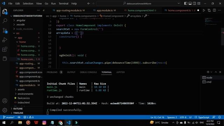Click the Run code play icon
The image size is (224, 126).
point(204,10)
